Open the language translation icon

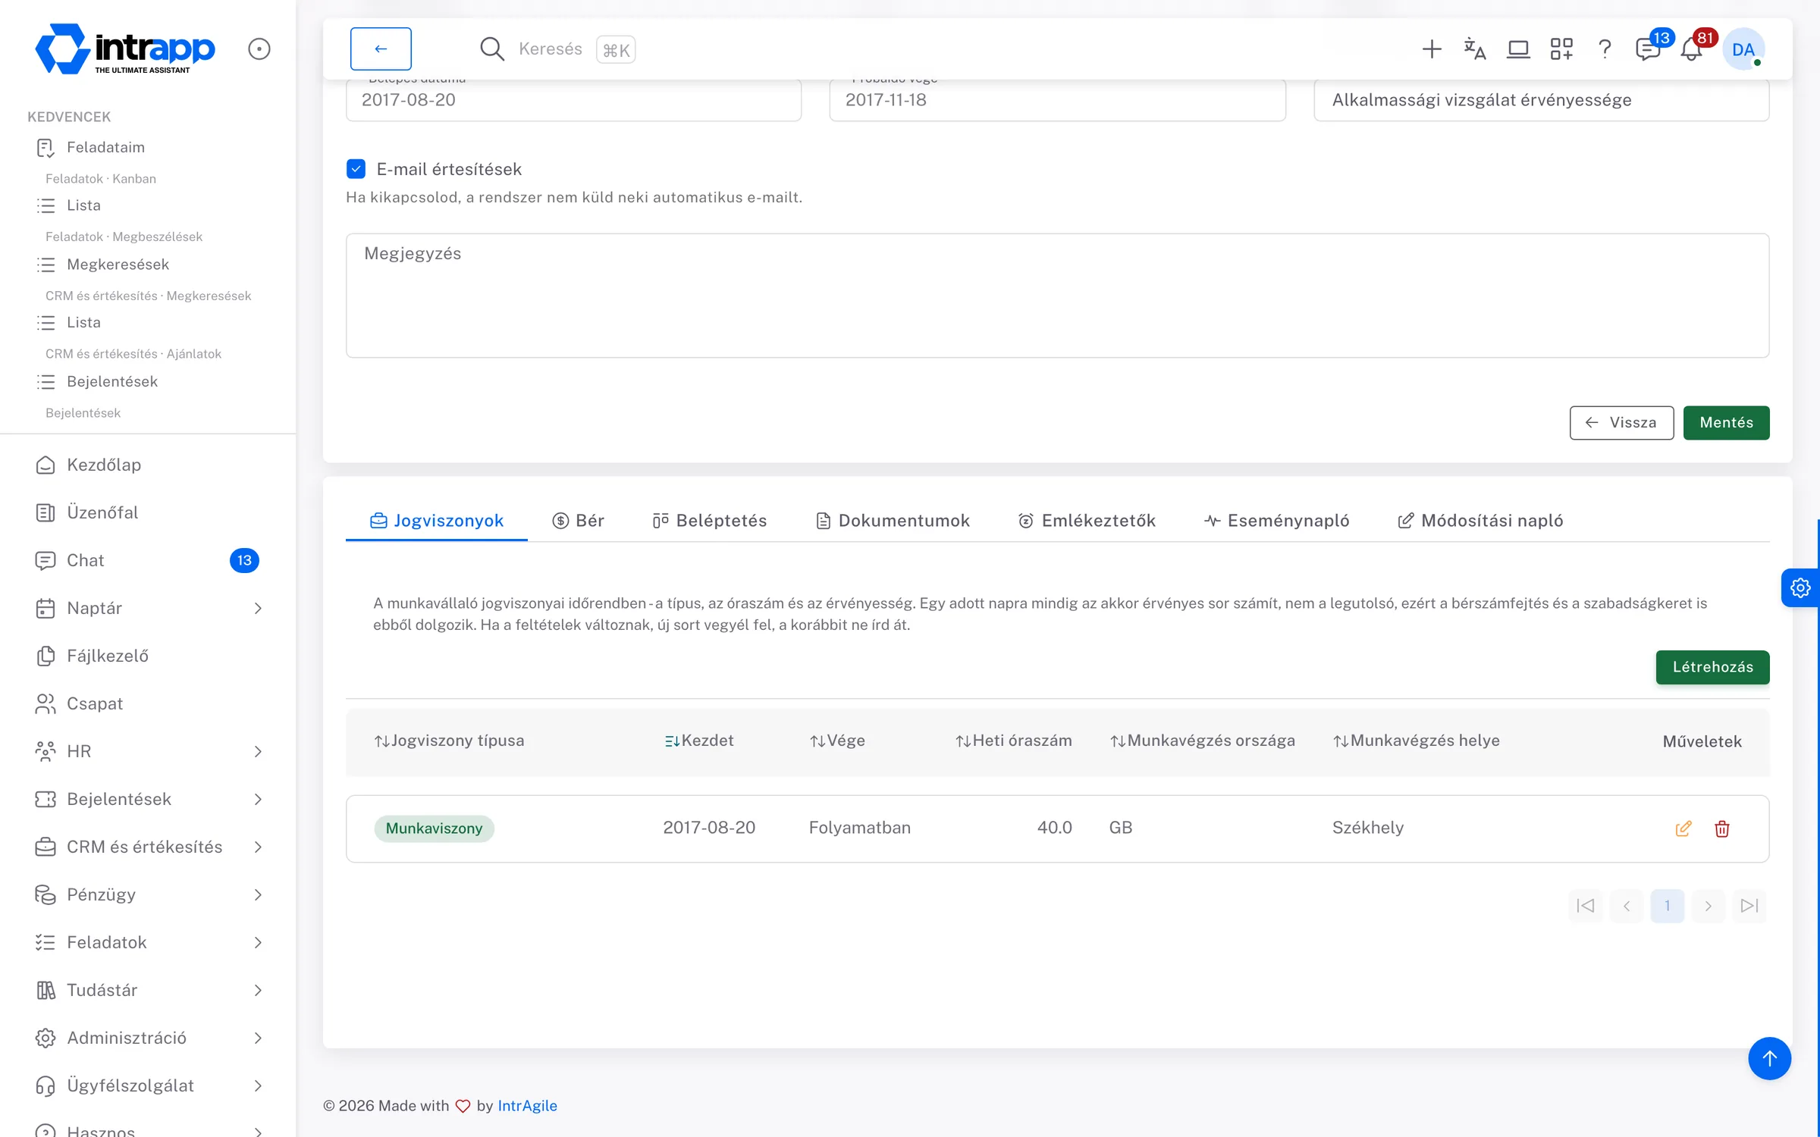tap(1474, 49)
